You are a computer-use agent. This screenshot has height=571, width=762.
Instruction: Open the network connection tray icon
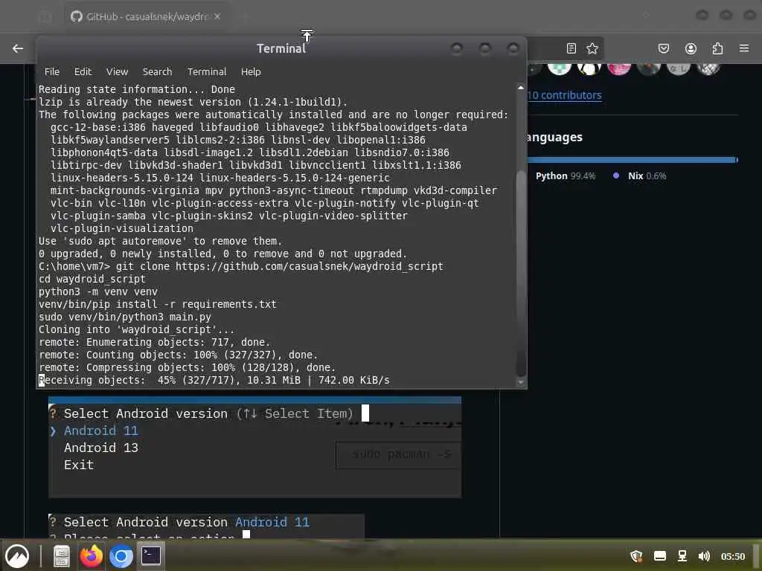tap(682, 556)
